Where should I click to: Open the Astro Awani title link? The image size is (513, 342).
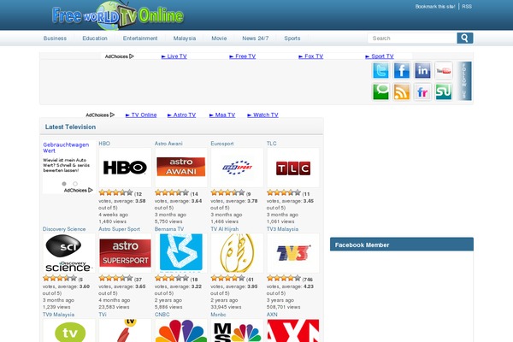168,144
